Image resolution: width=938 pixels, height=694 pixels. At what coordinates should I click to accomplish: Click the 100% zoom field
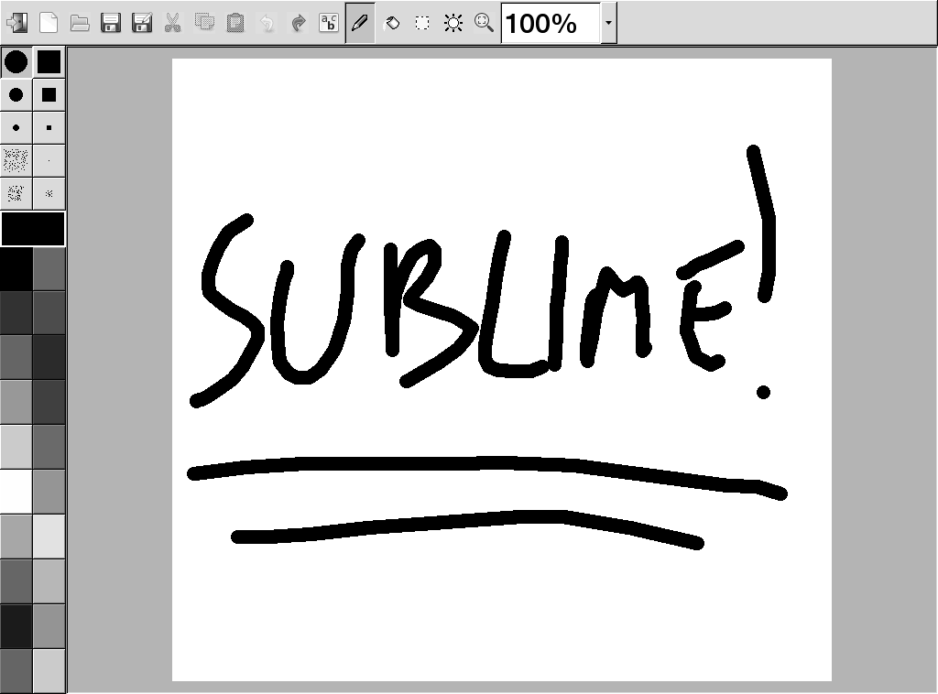[551, 23]
